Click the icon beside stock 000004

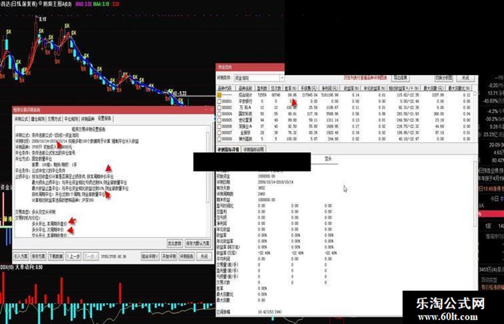pos(219,114)
